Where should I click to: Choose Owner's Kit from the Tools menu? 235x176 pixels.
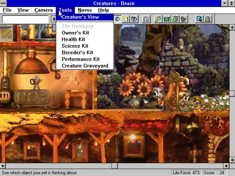85,33
